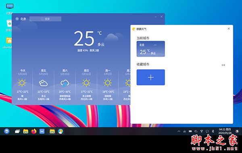Screen dimensions: 242x153
Task: Minimize the main weather window
Action: [156, 17]
